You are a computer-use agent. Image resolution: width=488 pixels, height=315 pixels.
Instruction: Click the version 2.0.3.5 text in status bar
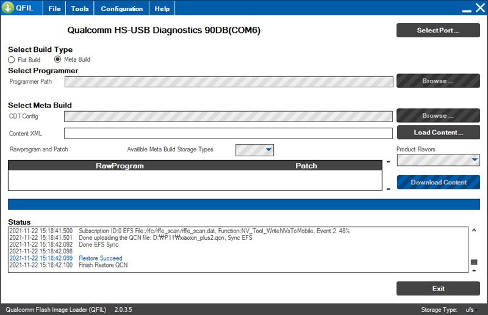pyautogui.click(x=123, y=310)
